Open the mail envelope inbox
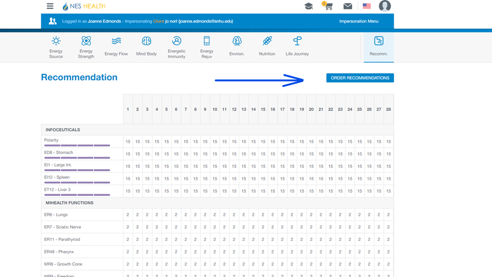This screenshot has height=277, width=492. pos(348,6)
